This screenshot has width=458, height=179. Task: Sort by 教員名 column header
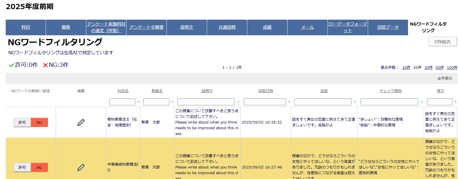tap(157, 91)
